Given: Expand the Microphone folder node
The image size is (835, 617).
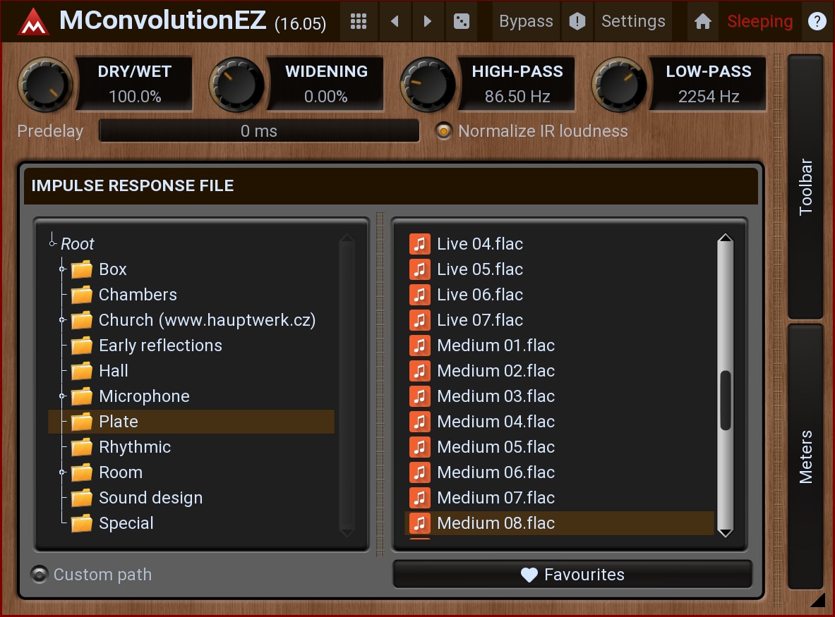Looking at the screenshot, I should [x=62, y=396].
